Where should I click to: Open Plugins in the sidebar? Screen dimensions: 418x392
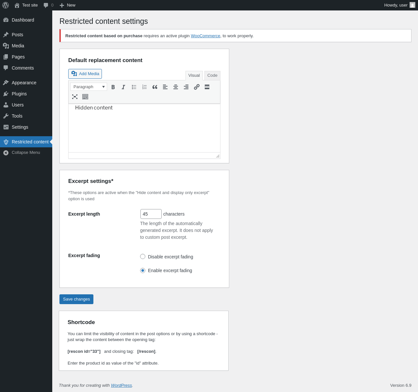tap(26, 94)
